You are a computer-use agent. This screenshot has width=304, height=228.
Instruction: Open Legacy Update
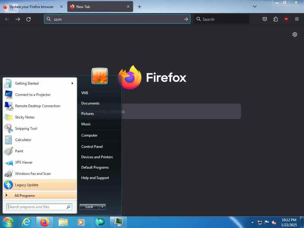click(x=40, y=185)
